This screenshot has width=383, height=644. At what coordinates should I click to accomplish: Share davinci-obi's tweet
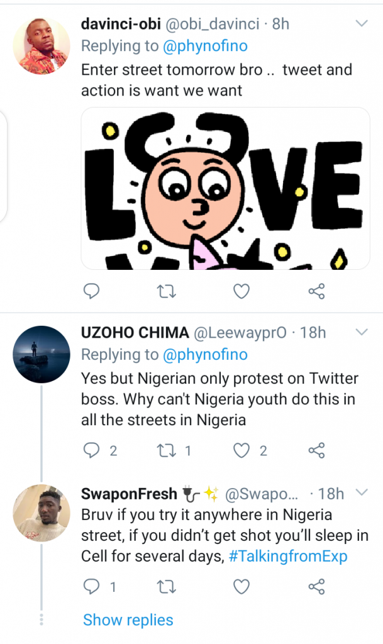coord(317,291)
